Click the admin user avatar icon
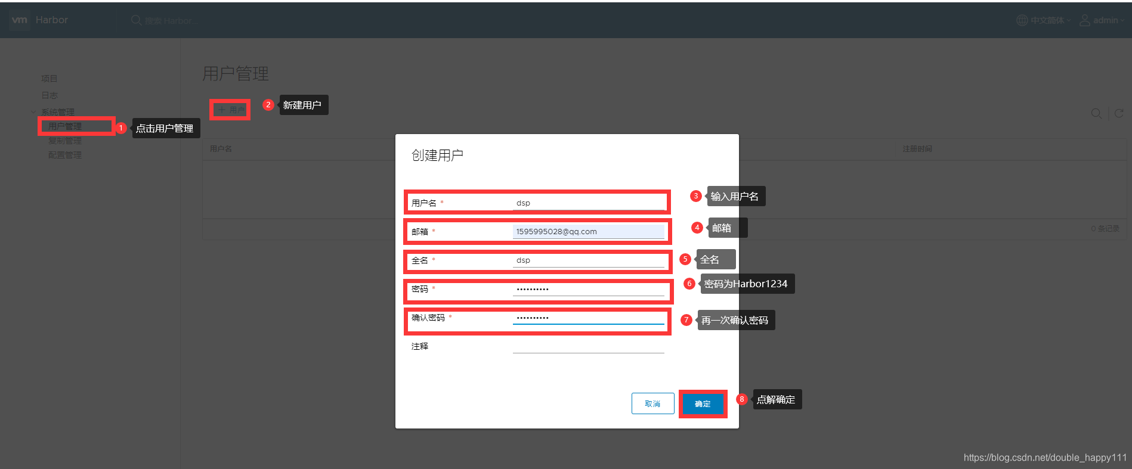1132x469 pixels. [x=1085, y=20]
